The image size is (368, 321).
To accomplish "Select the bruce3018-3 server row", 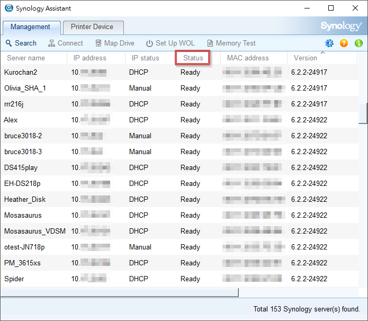I will [179, 151].
